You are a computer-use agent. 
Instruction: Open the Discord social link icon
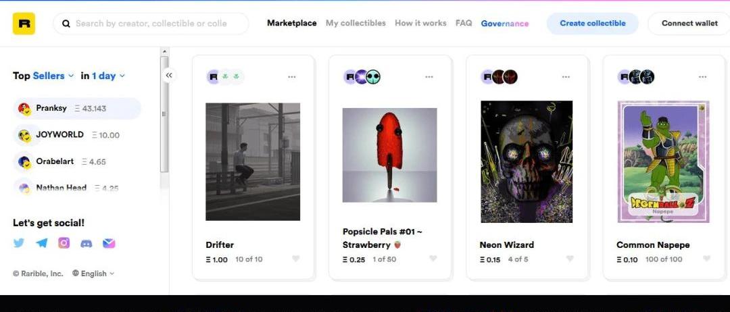(x=87, y=243)
